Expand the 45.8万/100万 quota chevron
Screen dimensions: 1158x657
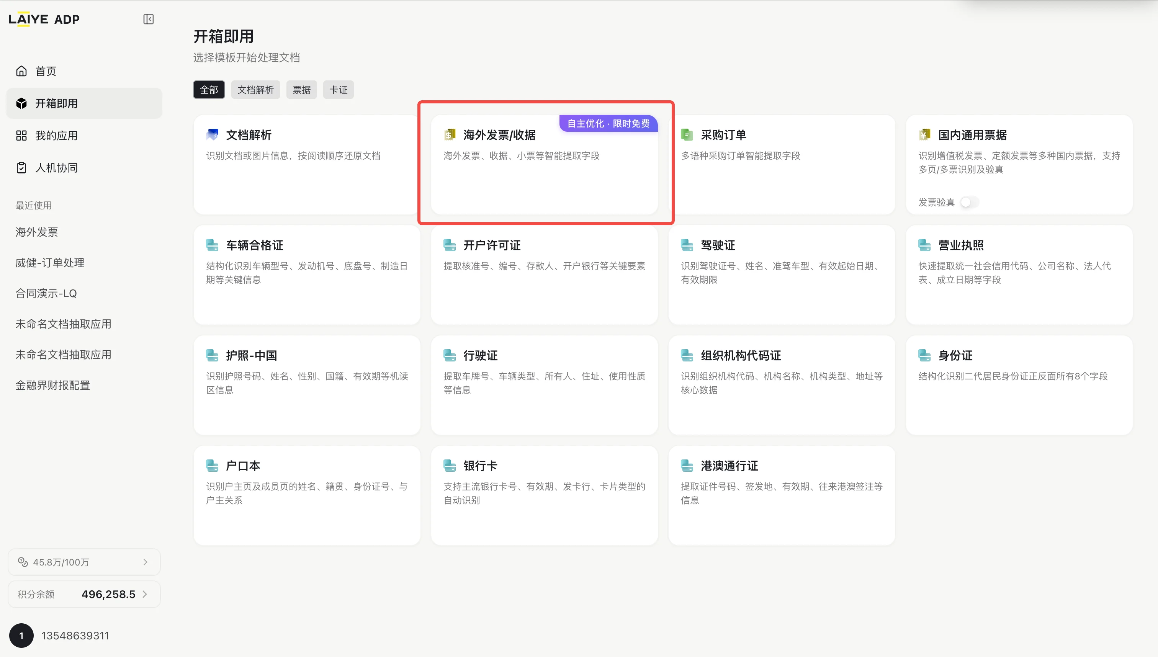tap(145, 562)
